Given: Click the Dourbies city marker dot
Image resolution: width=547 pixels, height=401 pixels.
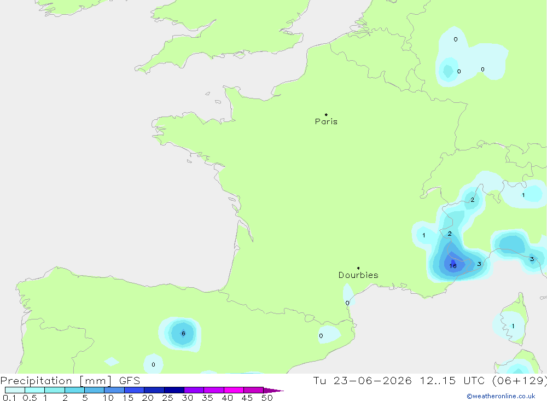Looking at the screenshot, I should [x=358, y=268].
